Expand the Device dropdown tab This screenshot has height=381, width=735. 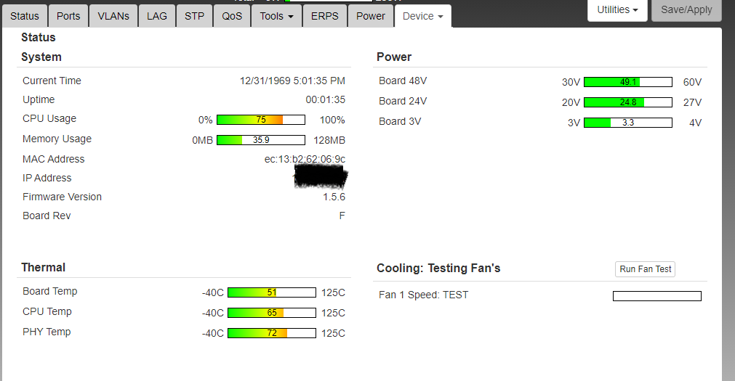point(422,16)
